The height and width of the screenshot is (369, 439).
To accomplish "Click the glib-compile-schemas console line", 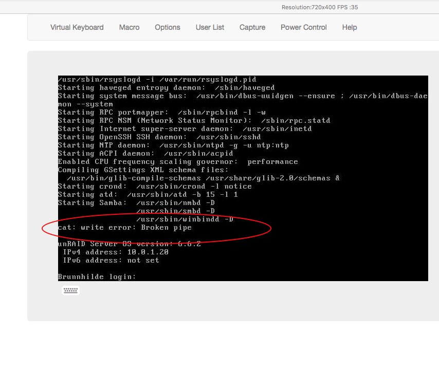I will tap(203, 178).
